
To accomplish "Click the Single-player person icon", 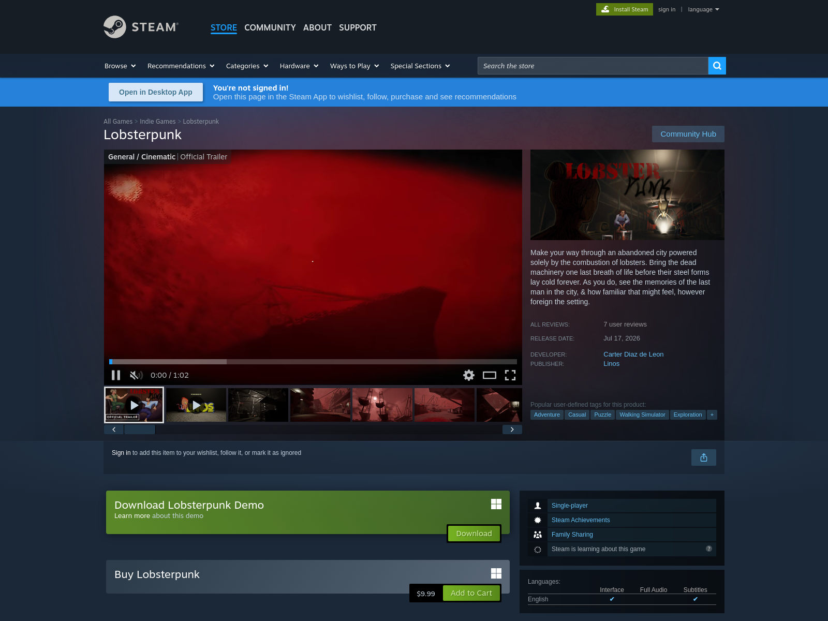I will pyautogui.click(x=538, y=506).
